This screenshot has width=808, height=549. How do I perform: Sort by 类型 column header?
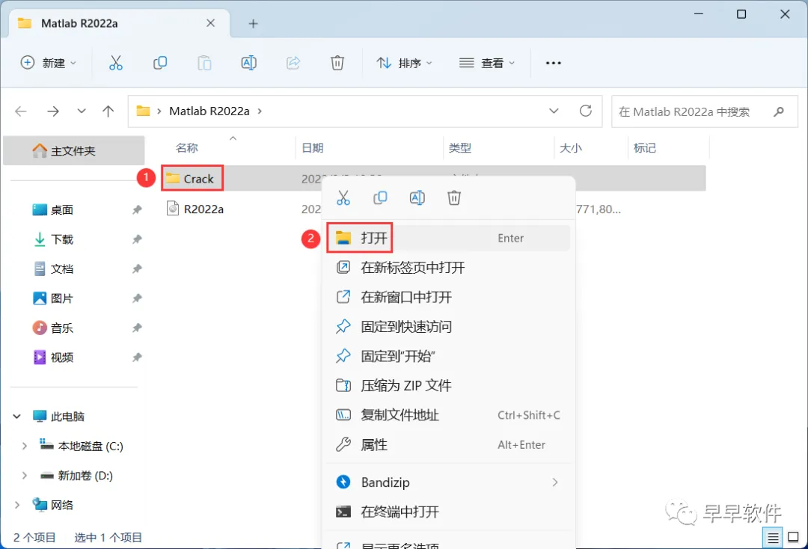click(459, 148)
